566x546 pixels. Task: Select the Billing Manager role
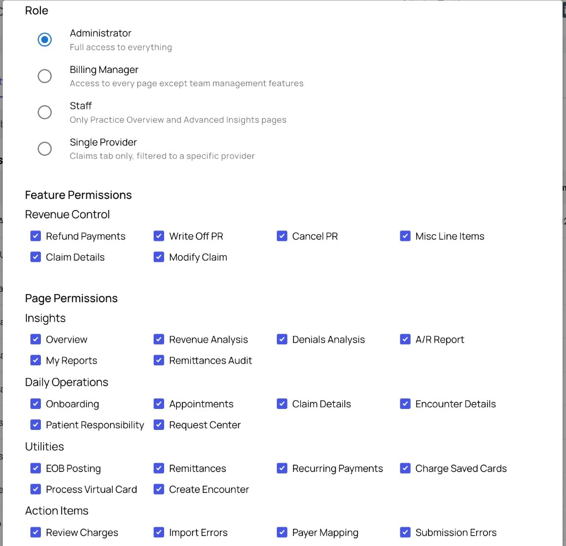click(x=45, y=76)
